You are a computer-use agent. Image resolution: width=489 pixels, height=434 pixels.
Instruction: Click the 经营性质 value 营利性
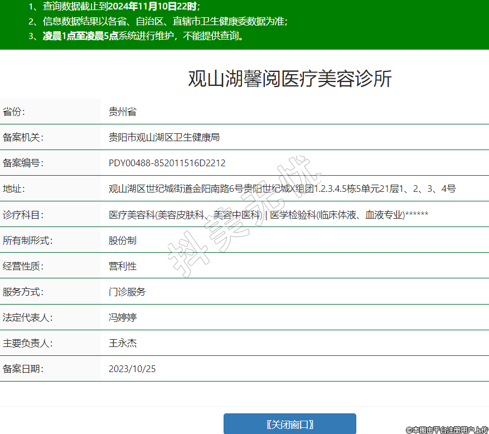122,266
